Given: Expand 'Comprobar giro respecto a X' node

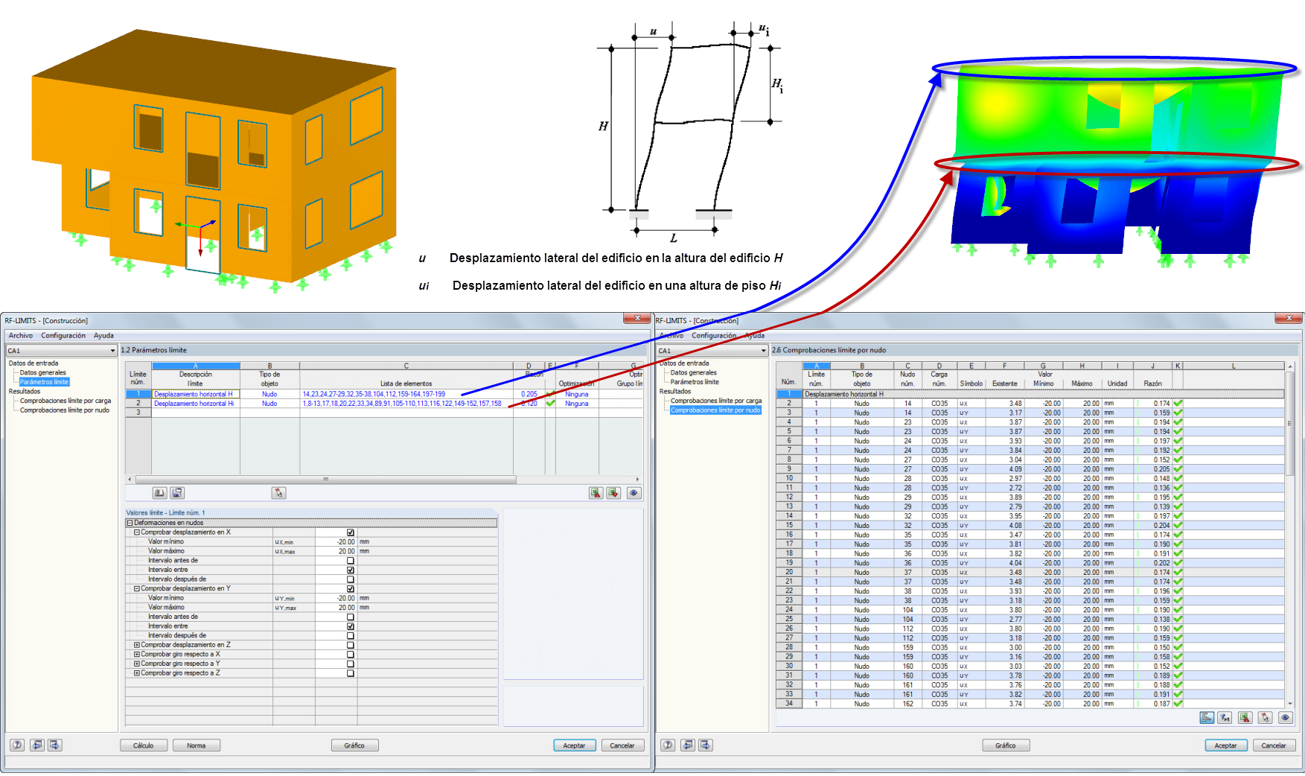Looking at the screenshot, I should tap(137, 655).
